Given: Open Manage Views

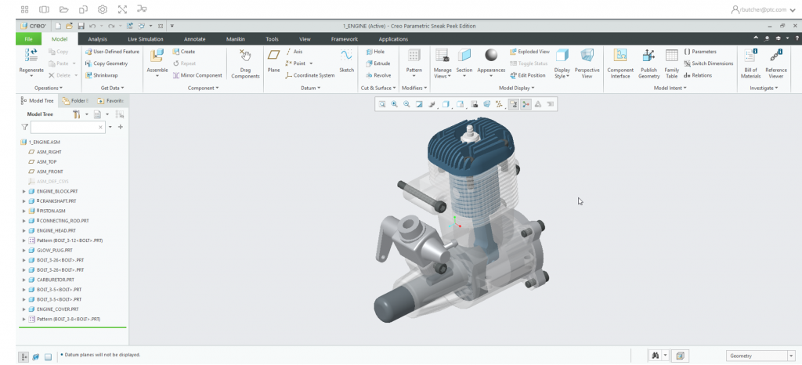Looking at the screenshot, I should point(443,63).
